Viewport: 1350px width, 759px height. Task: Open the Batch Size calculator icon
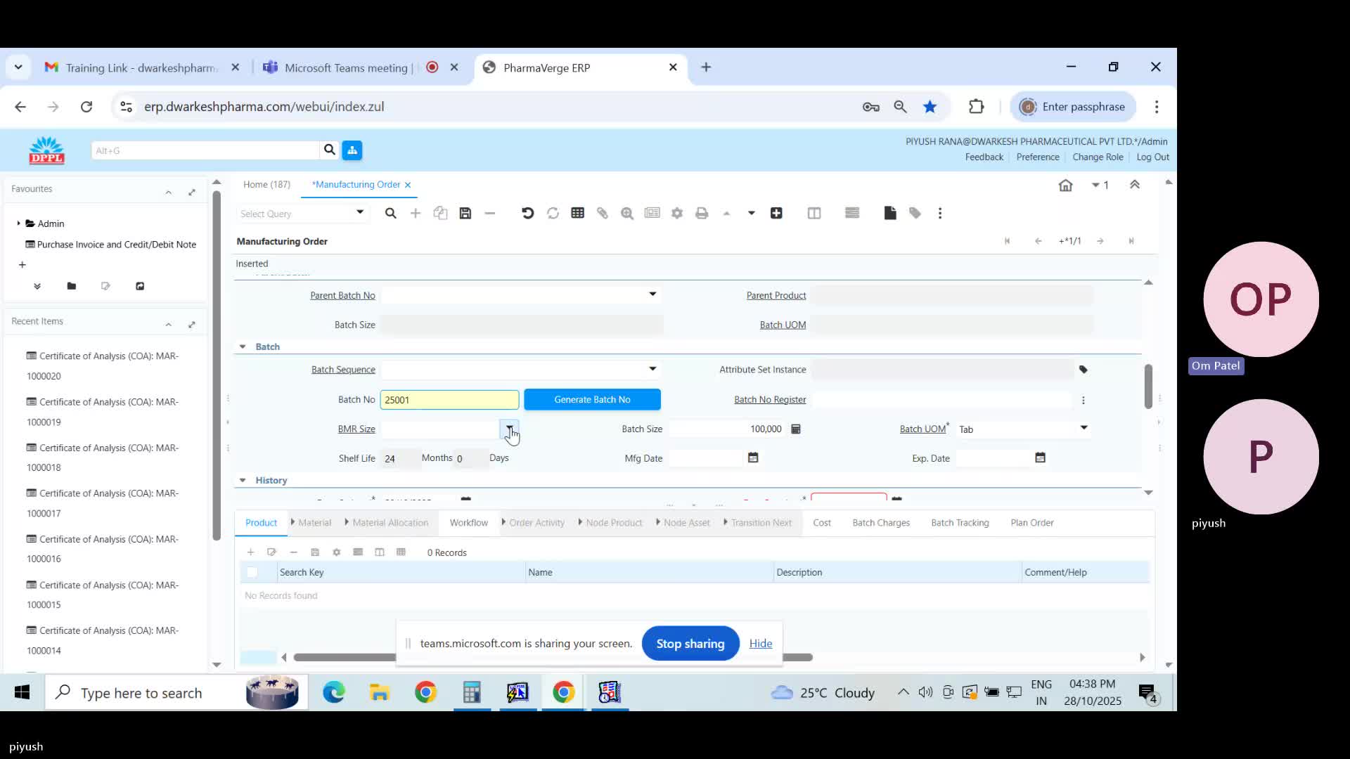pyautogui.click(x=796, y=429)
